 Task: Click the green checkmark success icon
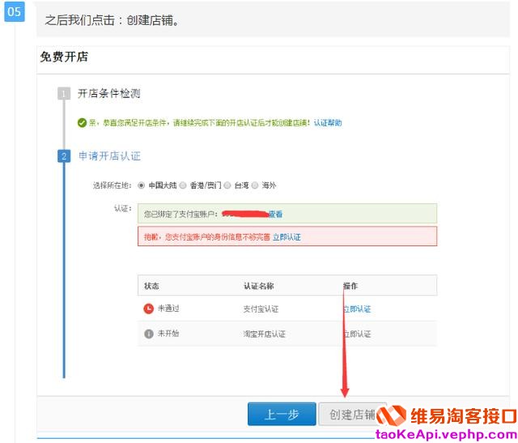[82, 123]
